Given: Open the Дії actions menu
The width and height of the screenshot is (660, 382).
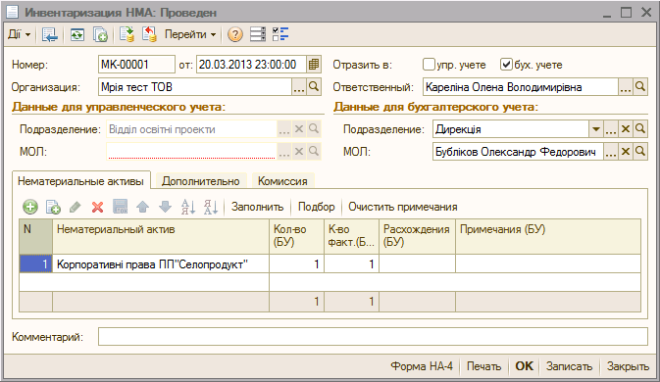Looking at the screenshot, I should tap(19, 34).
